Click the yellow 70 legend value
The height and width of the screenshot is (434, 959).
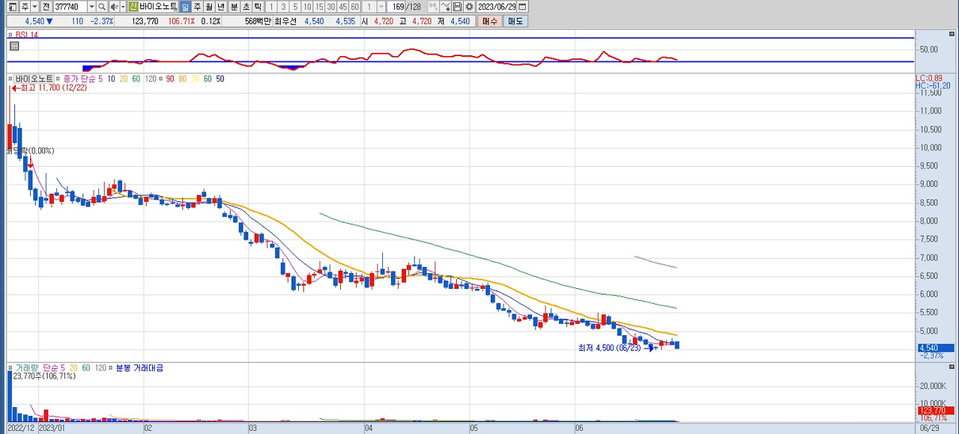(x=195, y=79)
